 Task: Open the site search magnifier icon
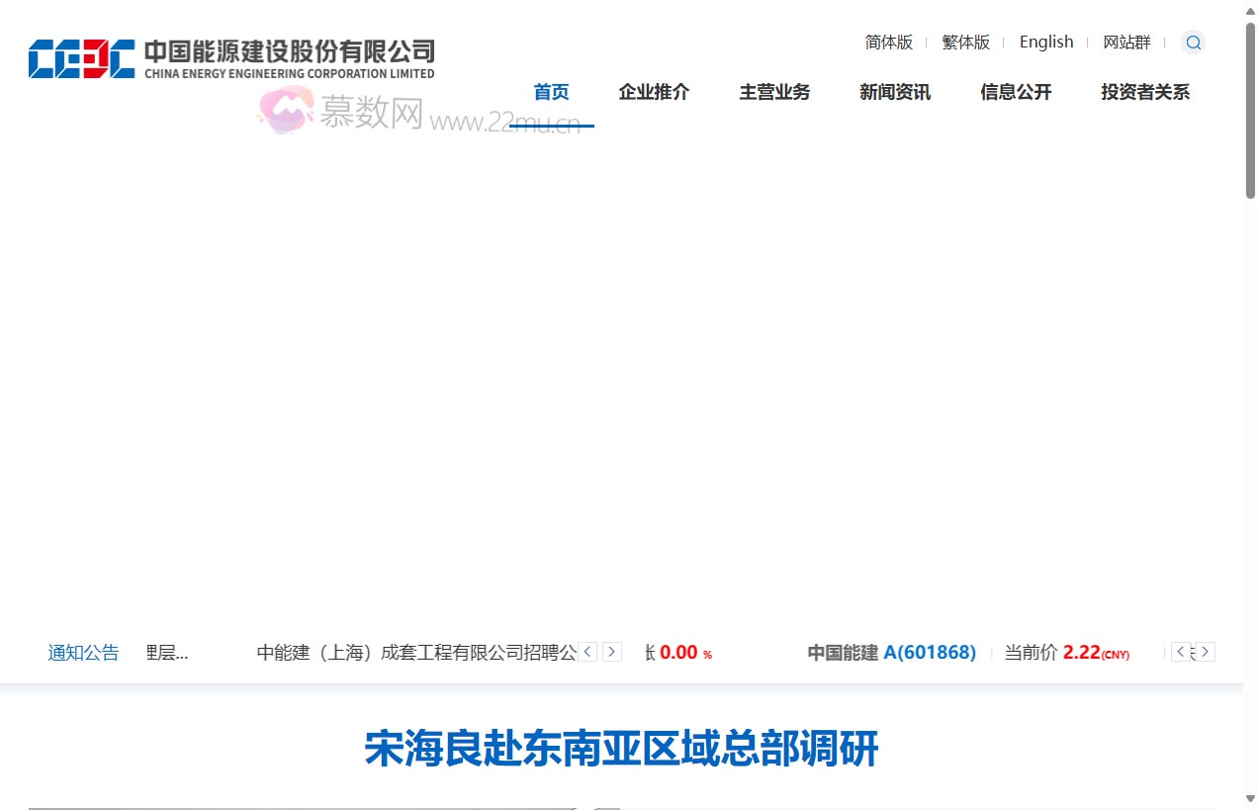coord(1194,42)
